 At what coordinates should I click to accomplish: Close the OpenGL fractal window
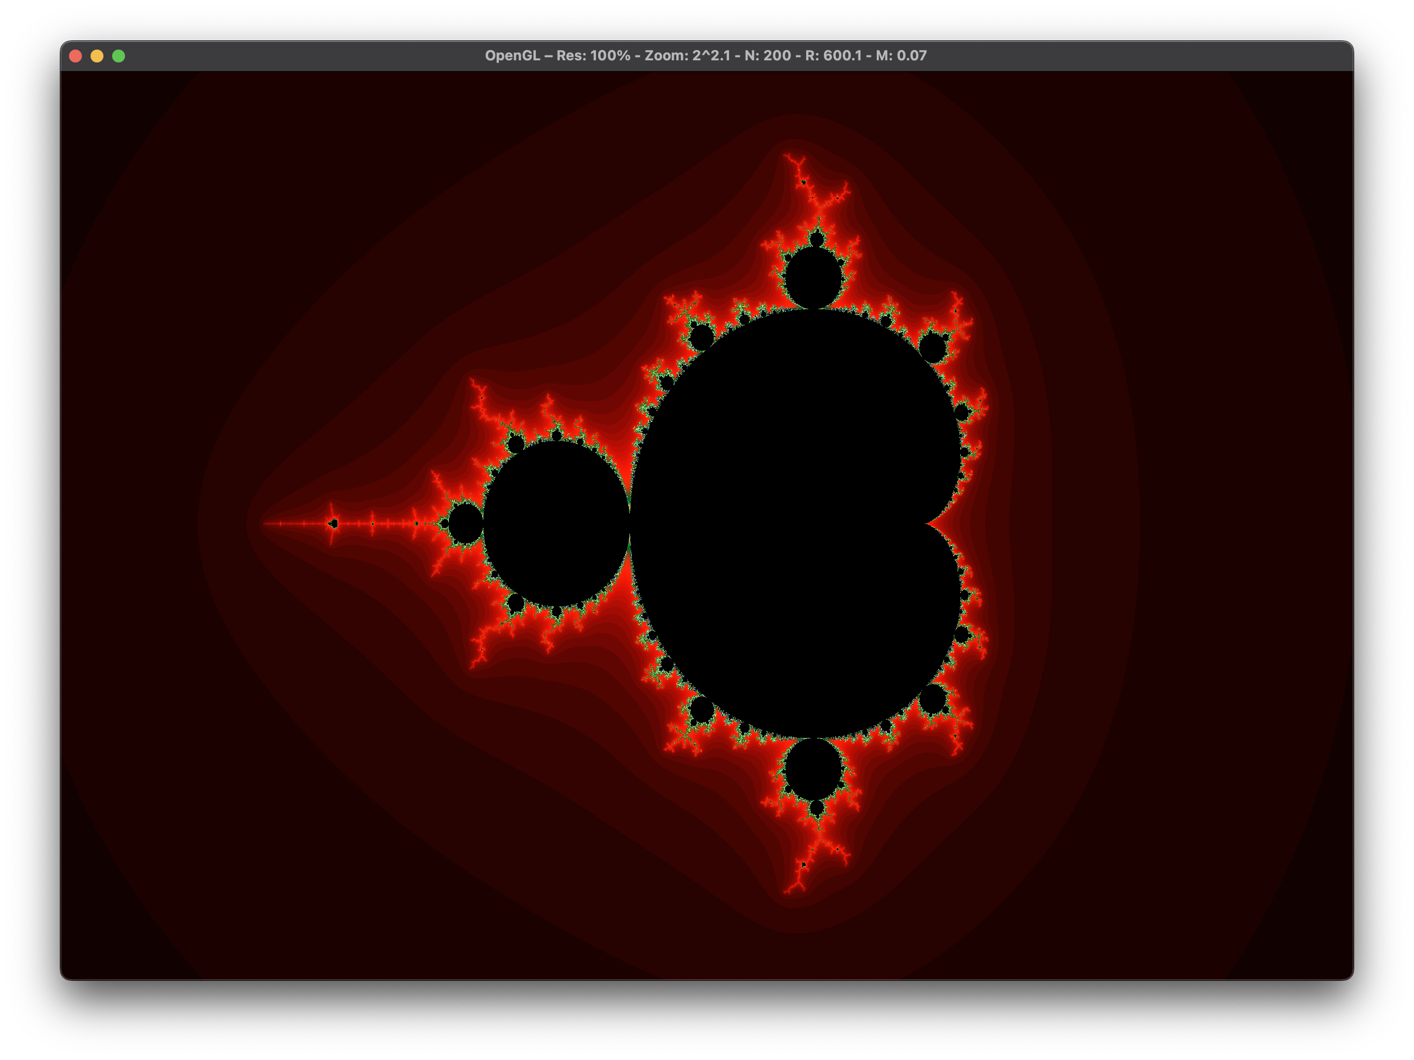pos(75,56)
